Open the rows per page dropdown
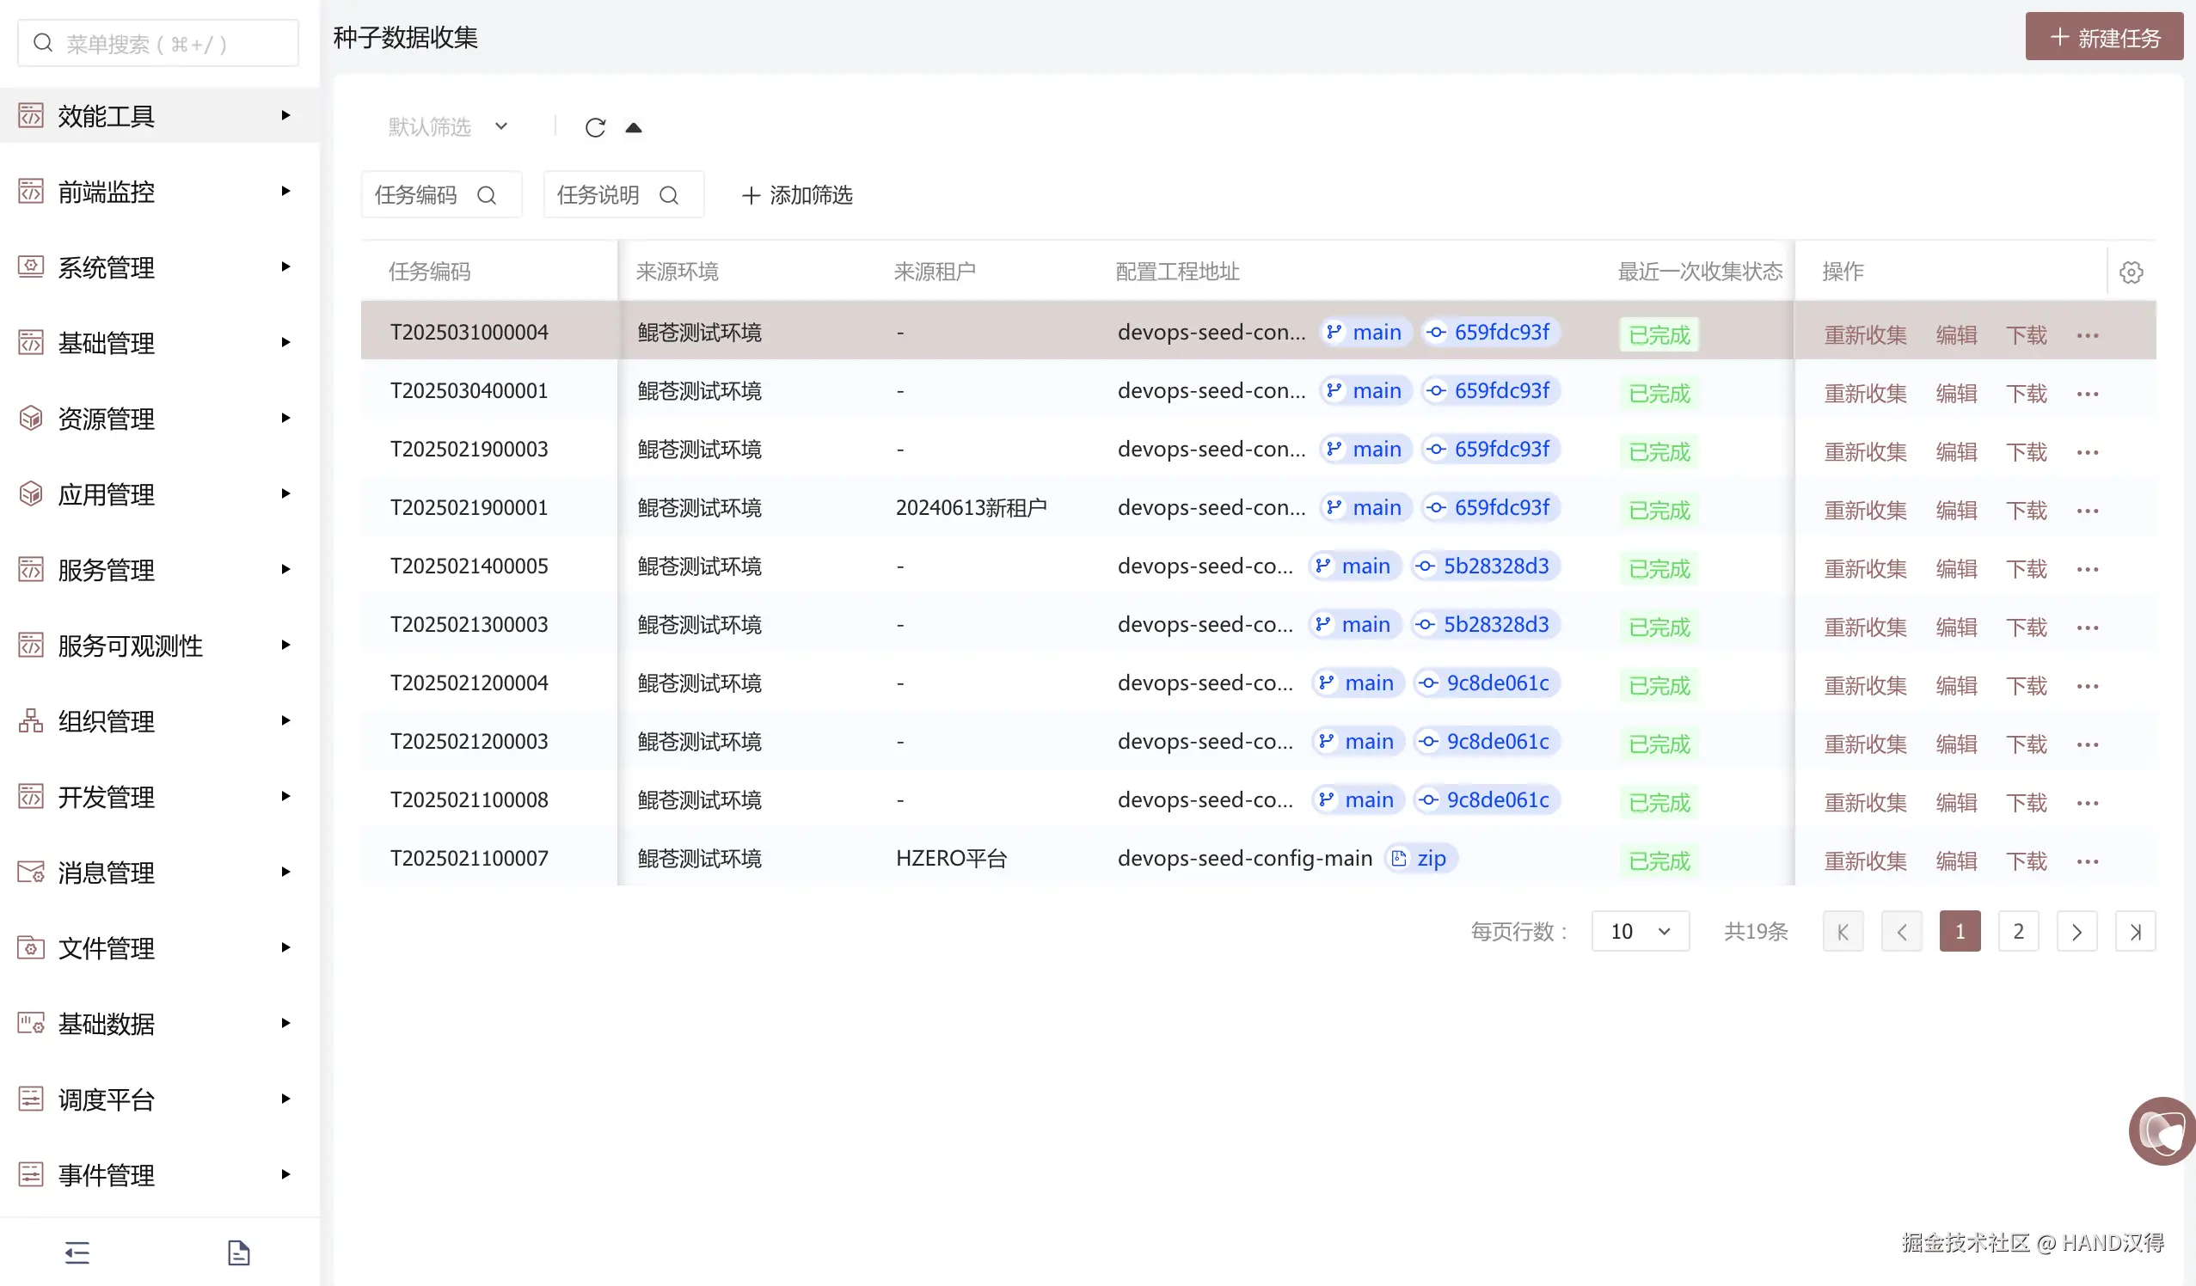The width and height of the screenshot is (2196, 1286). pos(1639,931)
